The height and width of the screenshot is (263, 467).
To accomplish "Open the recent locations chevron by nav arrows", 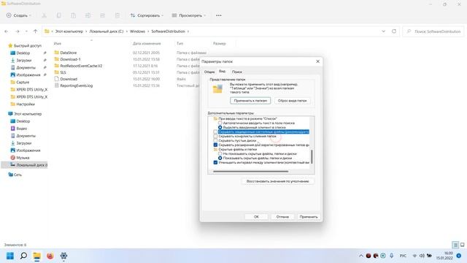I will click(26, 31).
